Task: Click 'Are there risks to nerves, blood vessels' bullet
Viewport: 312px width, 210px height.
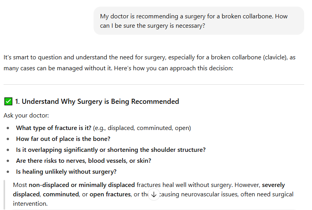Action: tap(83, 161)
